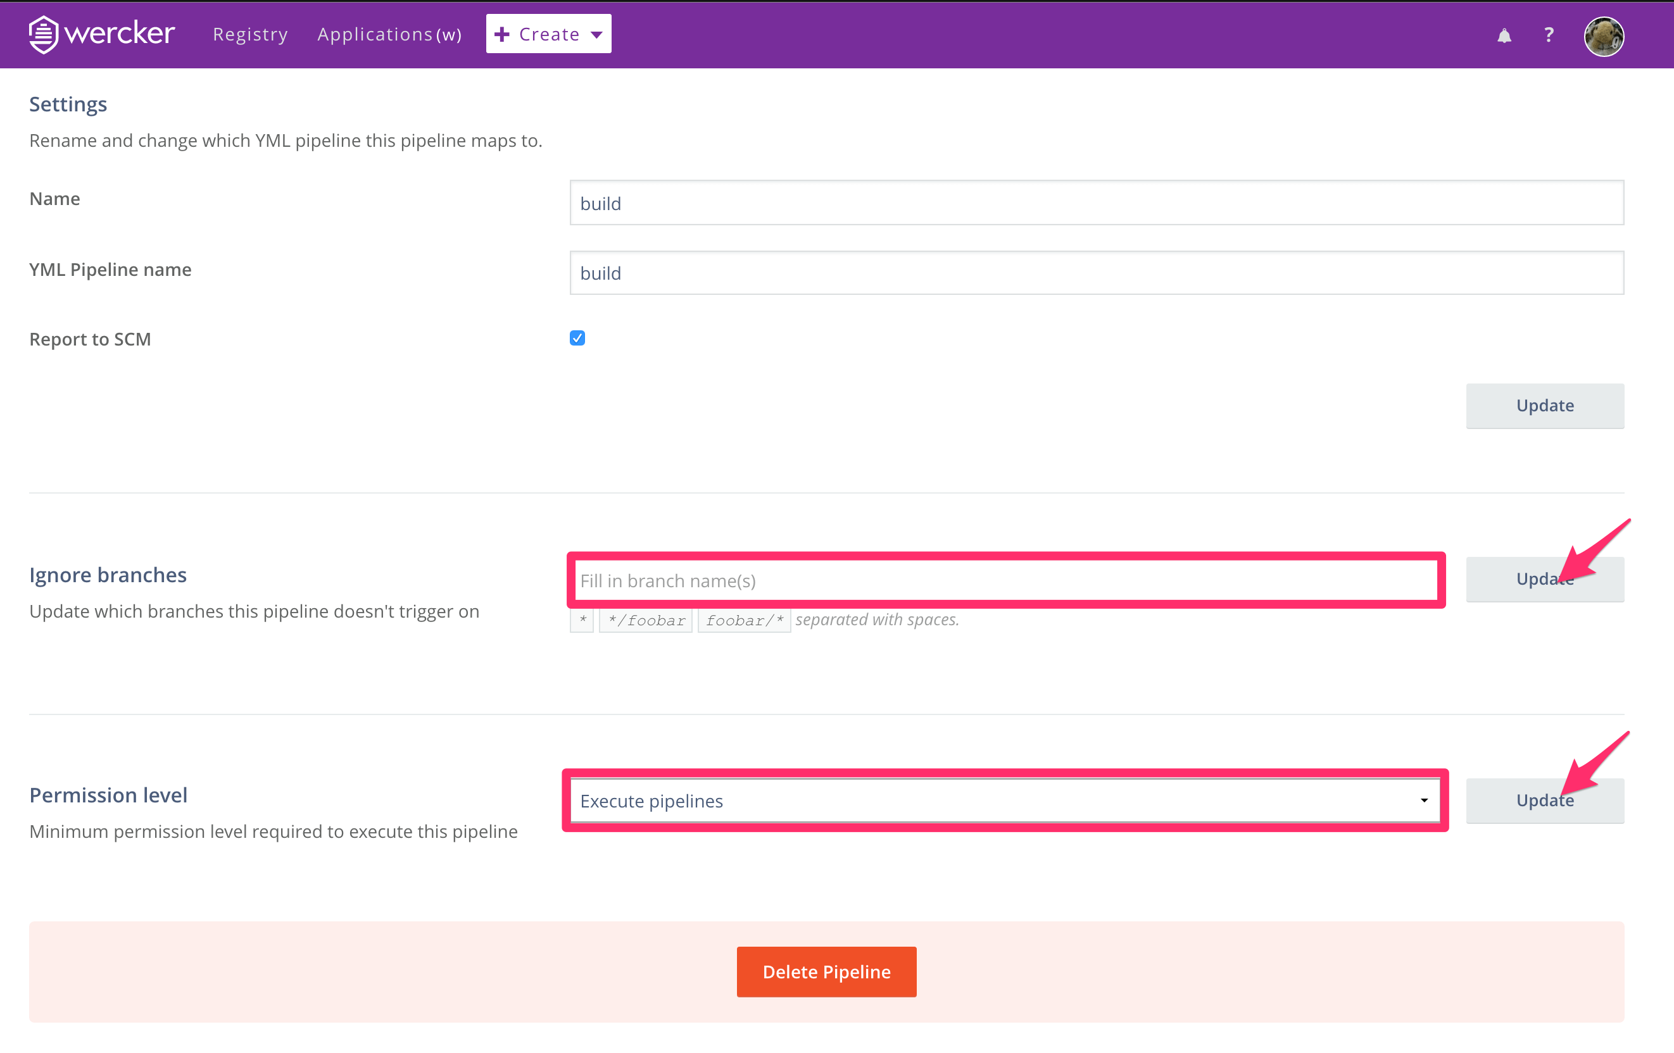
Task: Toggle the Report to SCM checkbox
Action: click(x=577, y=338)
